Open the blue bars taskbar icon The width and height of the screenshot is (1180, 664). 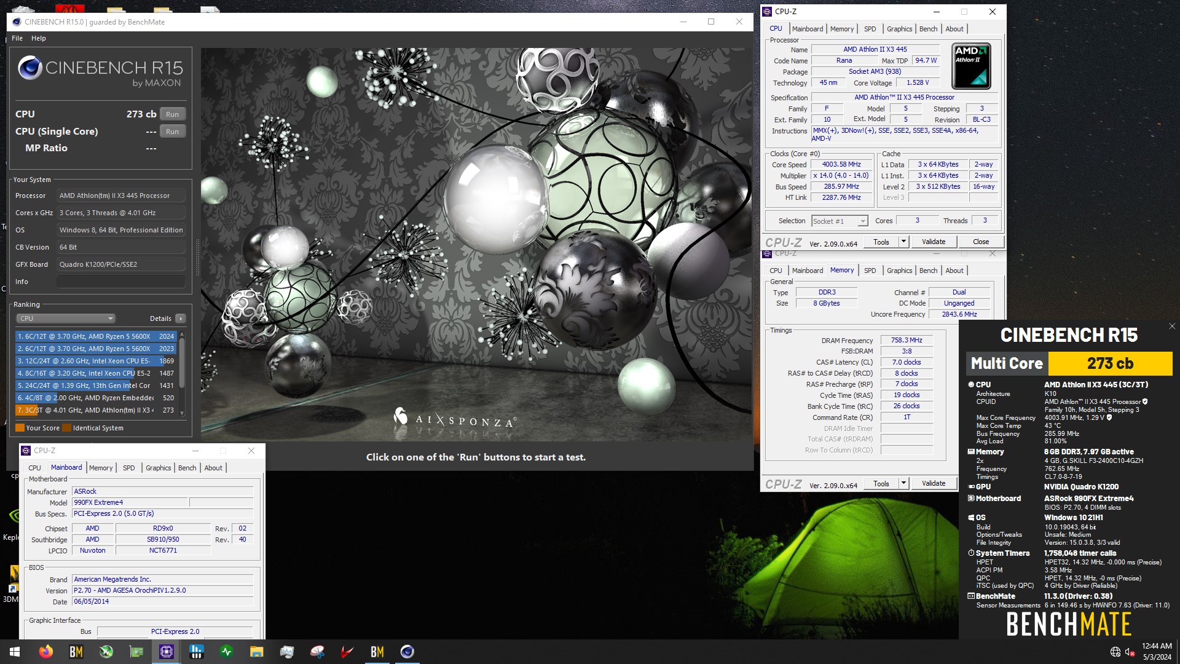point(197,652)
